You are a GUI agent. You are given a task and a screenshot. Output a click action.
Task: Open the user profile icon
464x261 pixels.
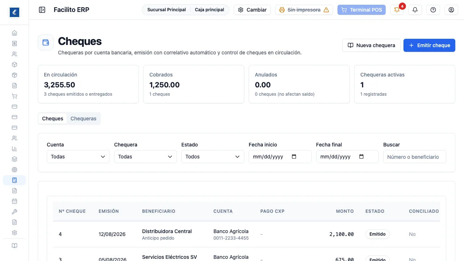[451, 10]
